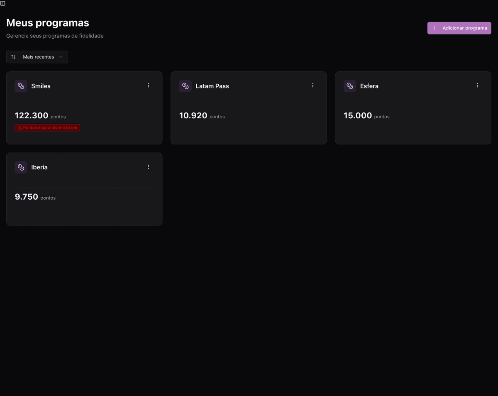Toggle the sidebar panel icon
The width and height of the screenshot is (498, 396).
tap(3, 3)
